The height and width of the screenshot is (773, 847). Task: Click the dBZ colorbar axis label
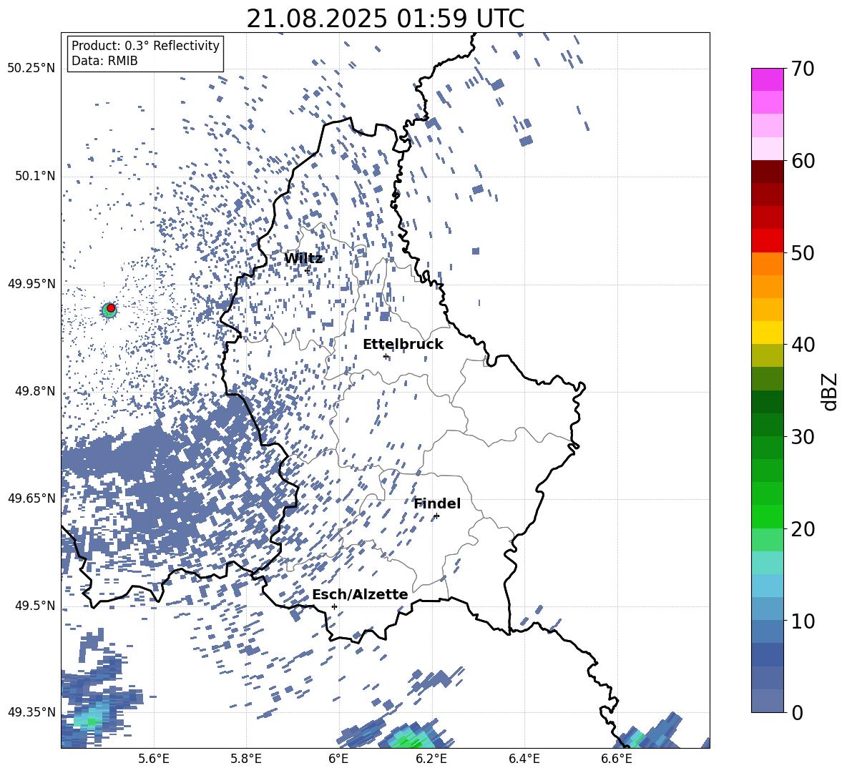[831, 391]
